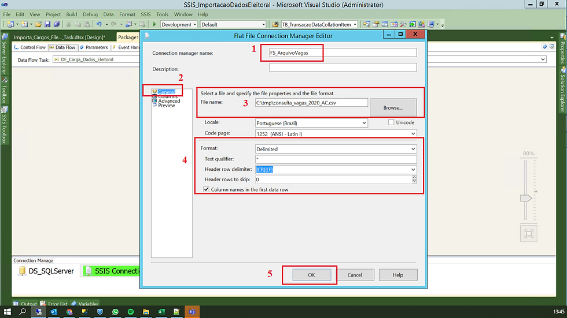Viewport: 567px width, 318px height.
Task: Open Variables tab at bottom
Action: point(86,304)
